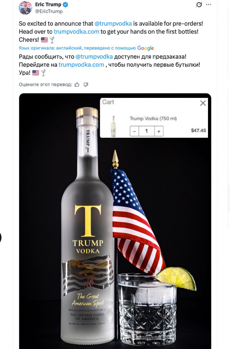Open trumpvodka.com link in Russian translation
Screen dimensions: 230x349
[x=81, y=65]
